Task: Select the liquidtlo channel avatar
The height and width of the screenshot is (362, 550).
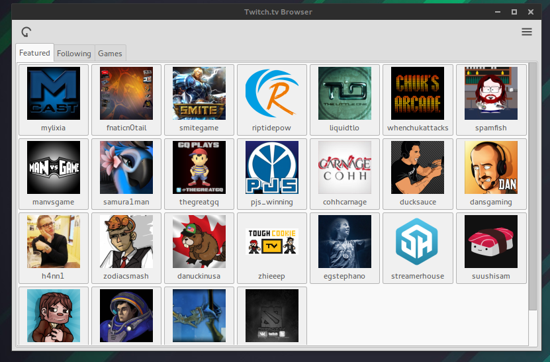Action: (345, 93)
